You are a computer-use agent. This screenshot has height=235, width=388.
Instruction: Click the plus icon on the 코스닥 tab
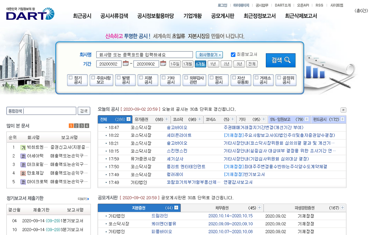pos(200,119)
